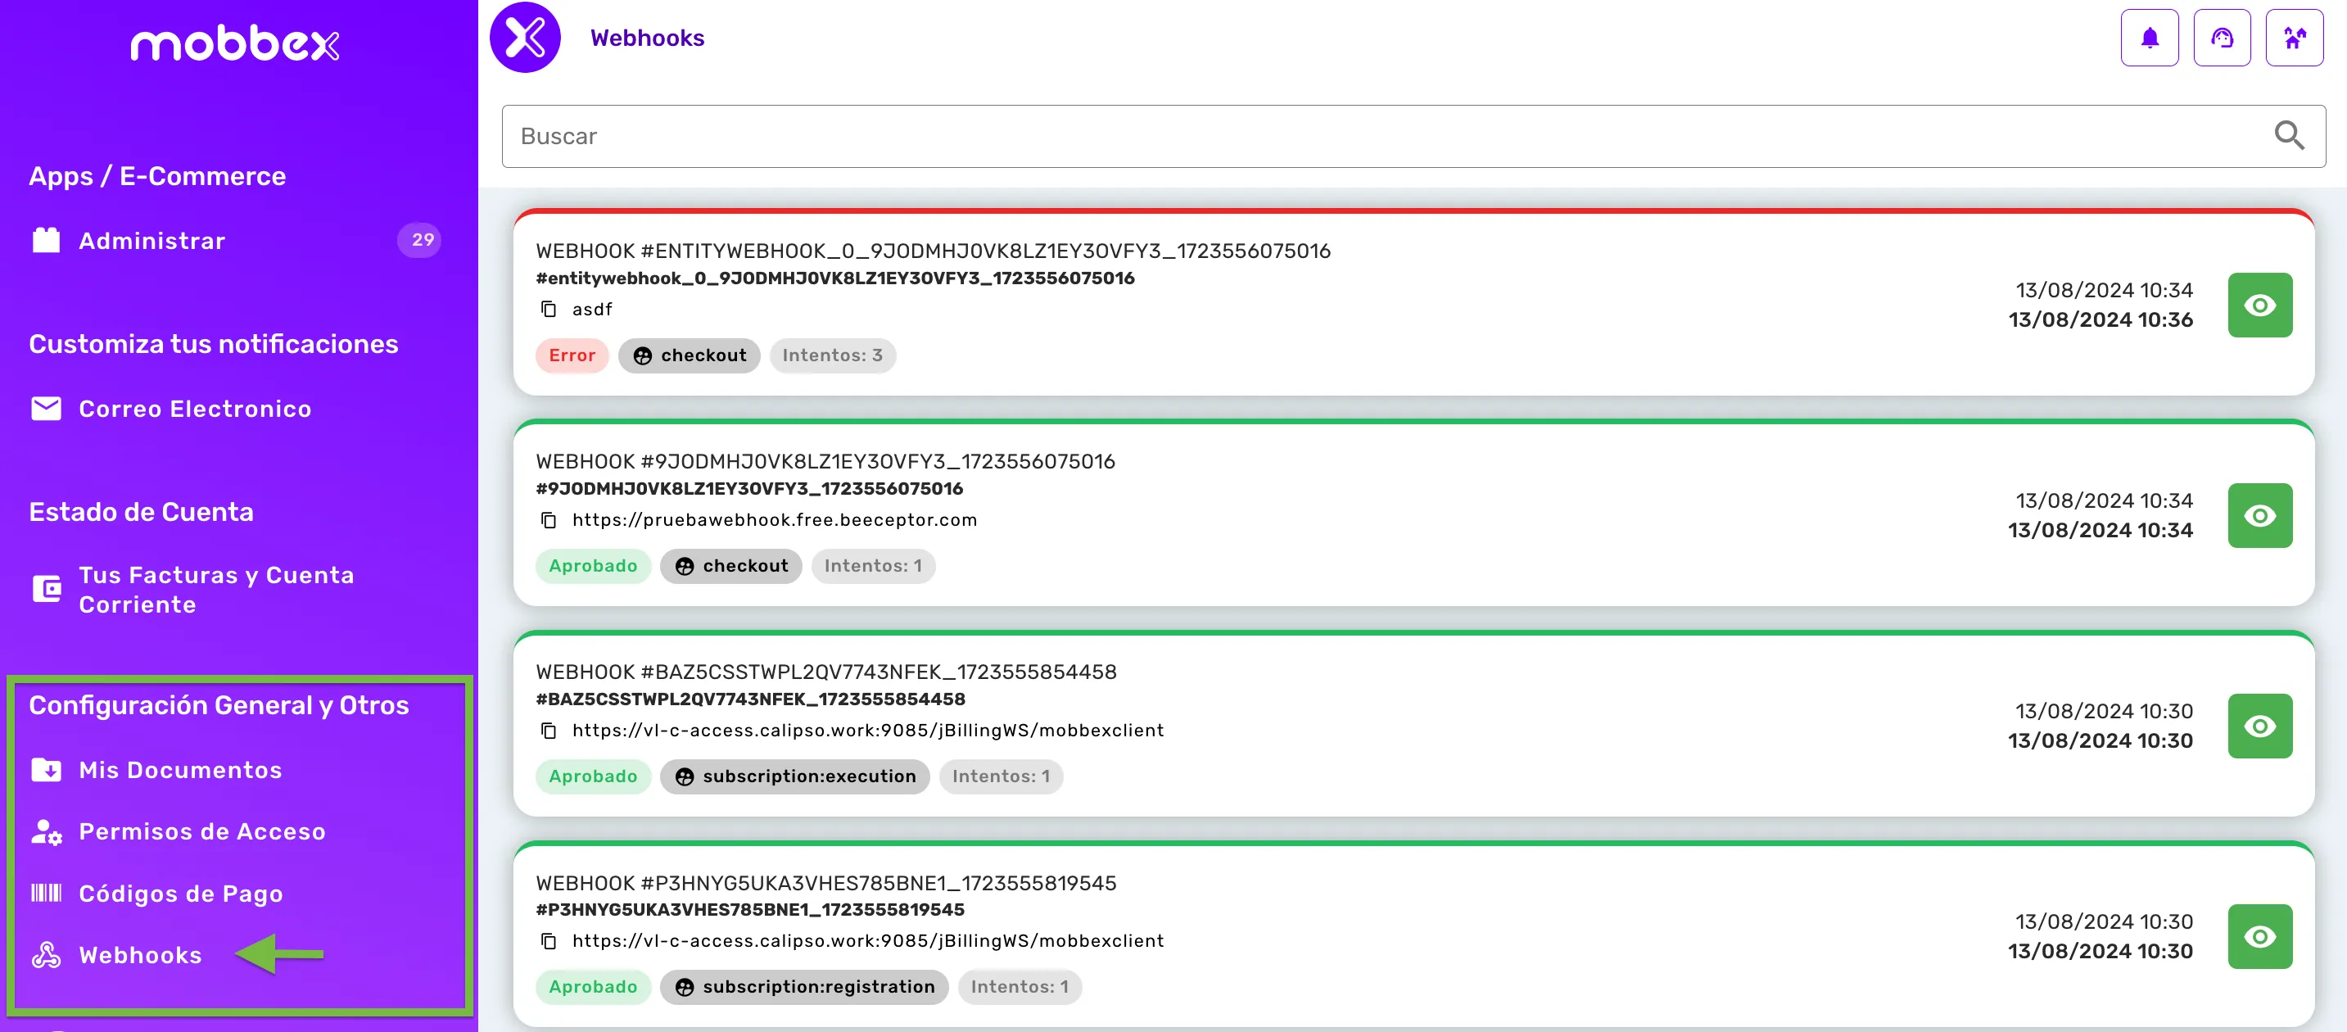
Task: Click the subscription:registration tag
Action: (x=803, y=986)
